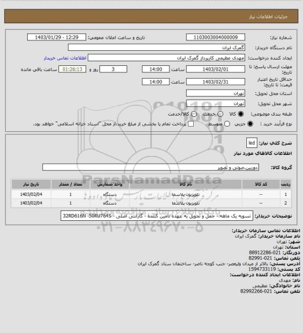Click the تعداد / مقدار column header

[71, 184]
